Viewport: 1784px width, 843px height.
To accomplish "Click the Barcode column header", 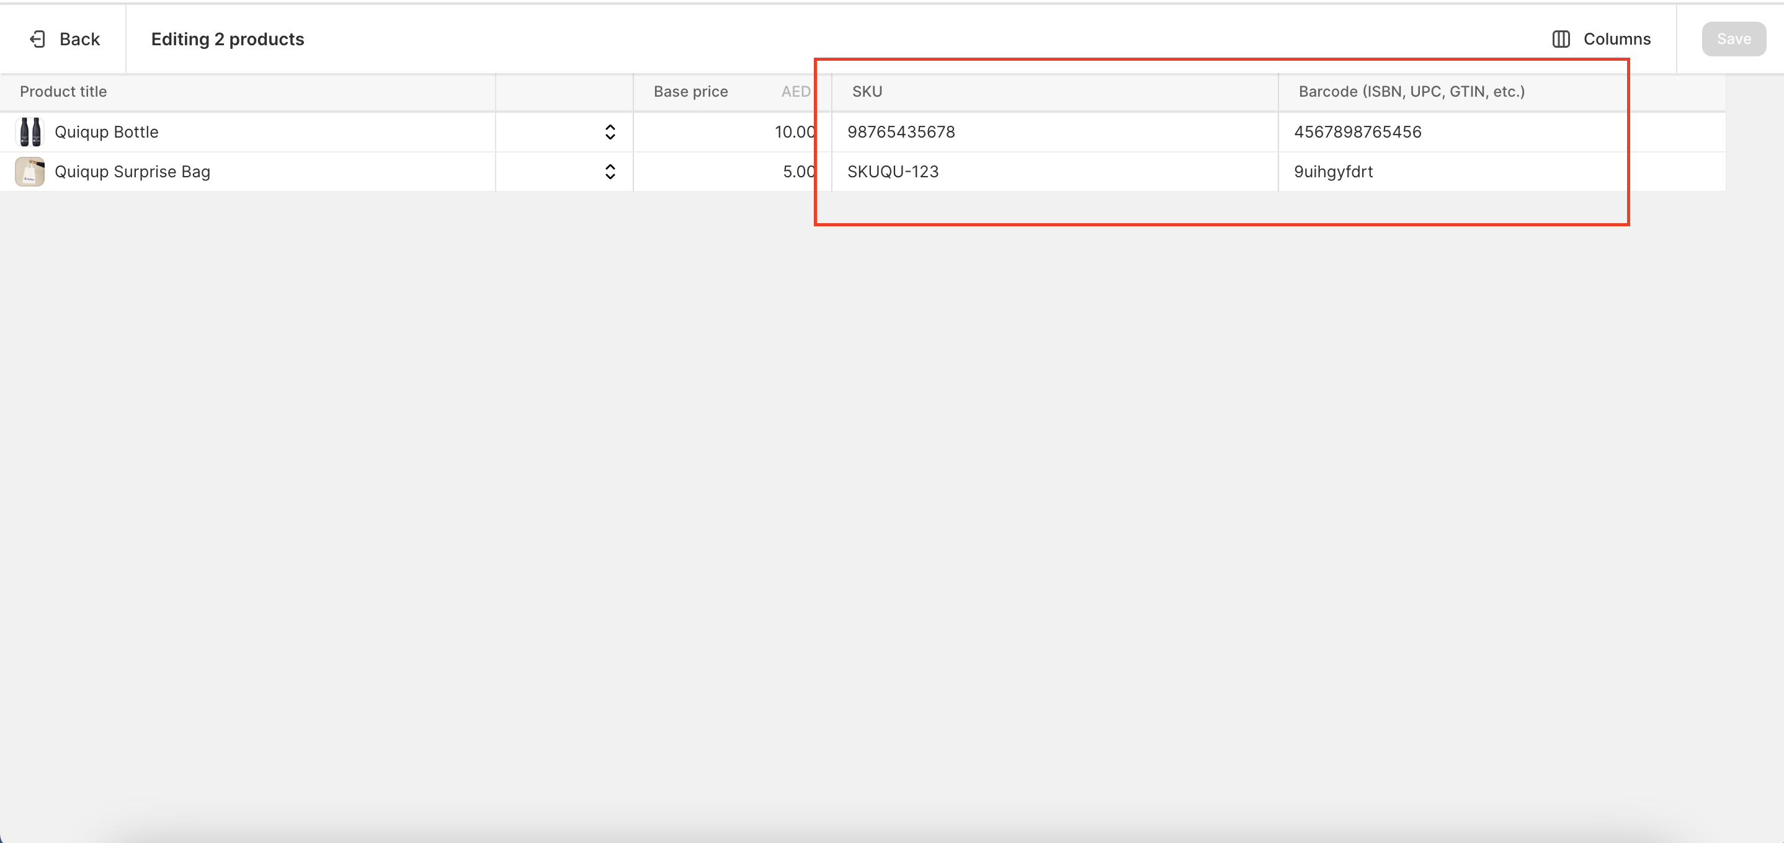I will (1411, 91).
